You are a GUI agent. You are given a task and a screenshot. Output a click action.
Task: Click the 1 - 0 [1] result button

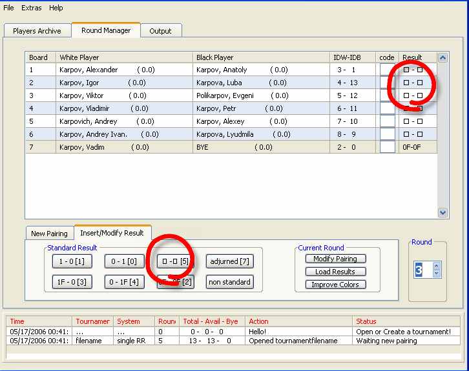72,261
